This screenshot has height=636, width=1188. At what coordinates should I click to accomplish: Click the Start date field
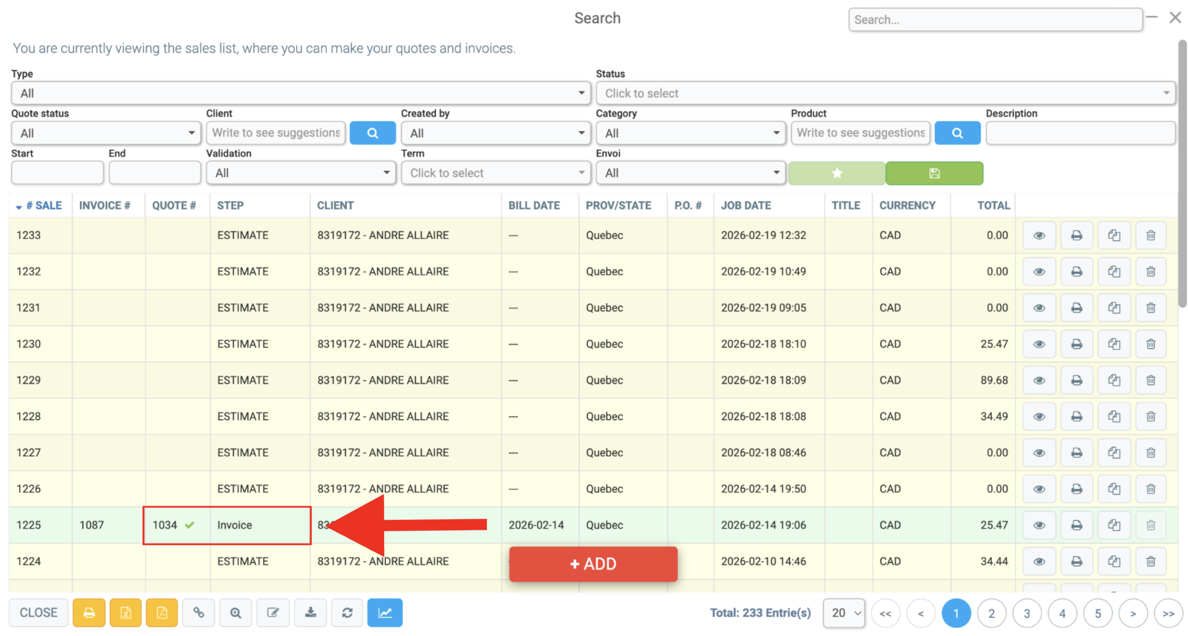click(57, 173)
